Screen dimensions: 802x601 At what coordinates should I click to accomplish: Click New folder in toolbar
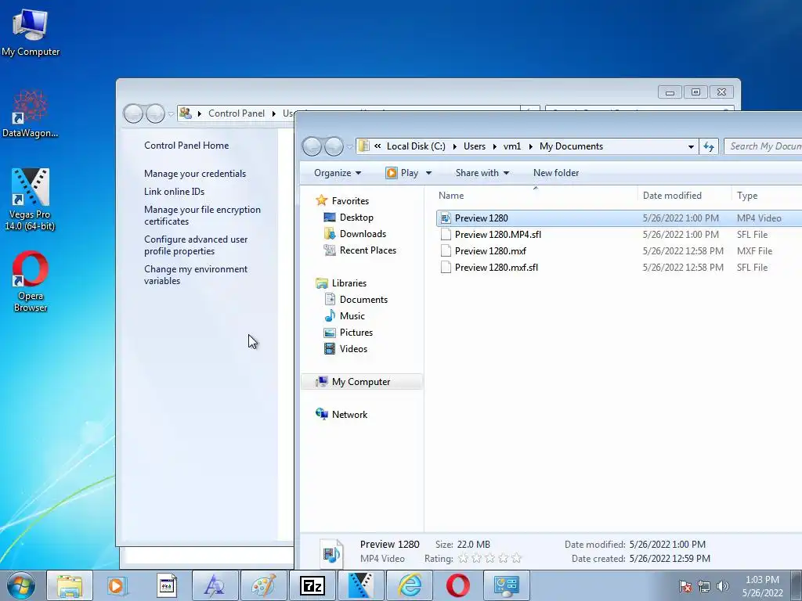click(x=556, y=173)
